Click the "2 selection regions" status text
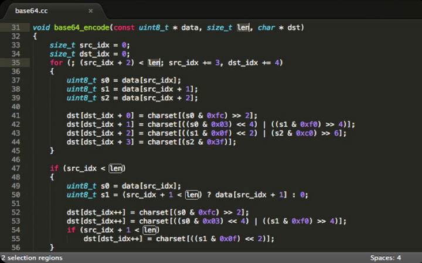 pos(31,257)
